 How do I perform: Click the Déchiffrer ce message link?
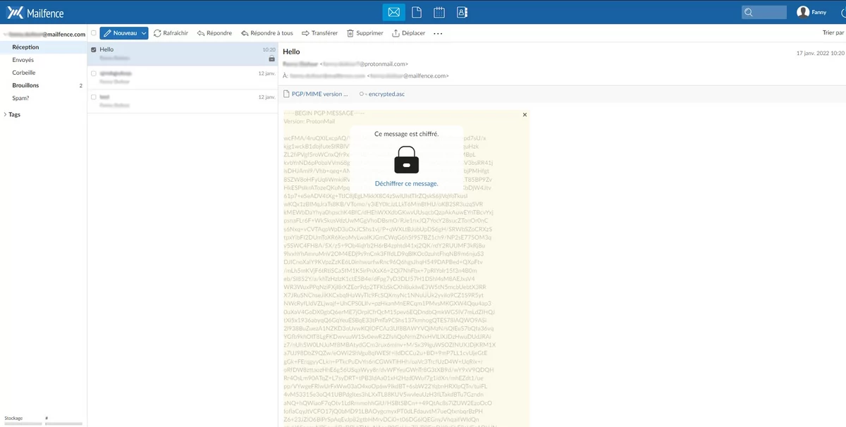click(x=406, y=183)
